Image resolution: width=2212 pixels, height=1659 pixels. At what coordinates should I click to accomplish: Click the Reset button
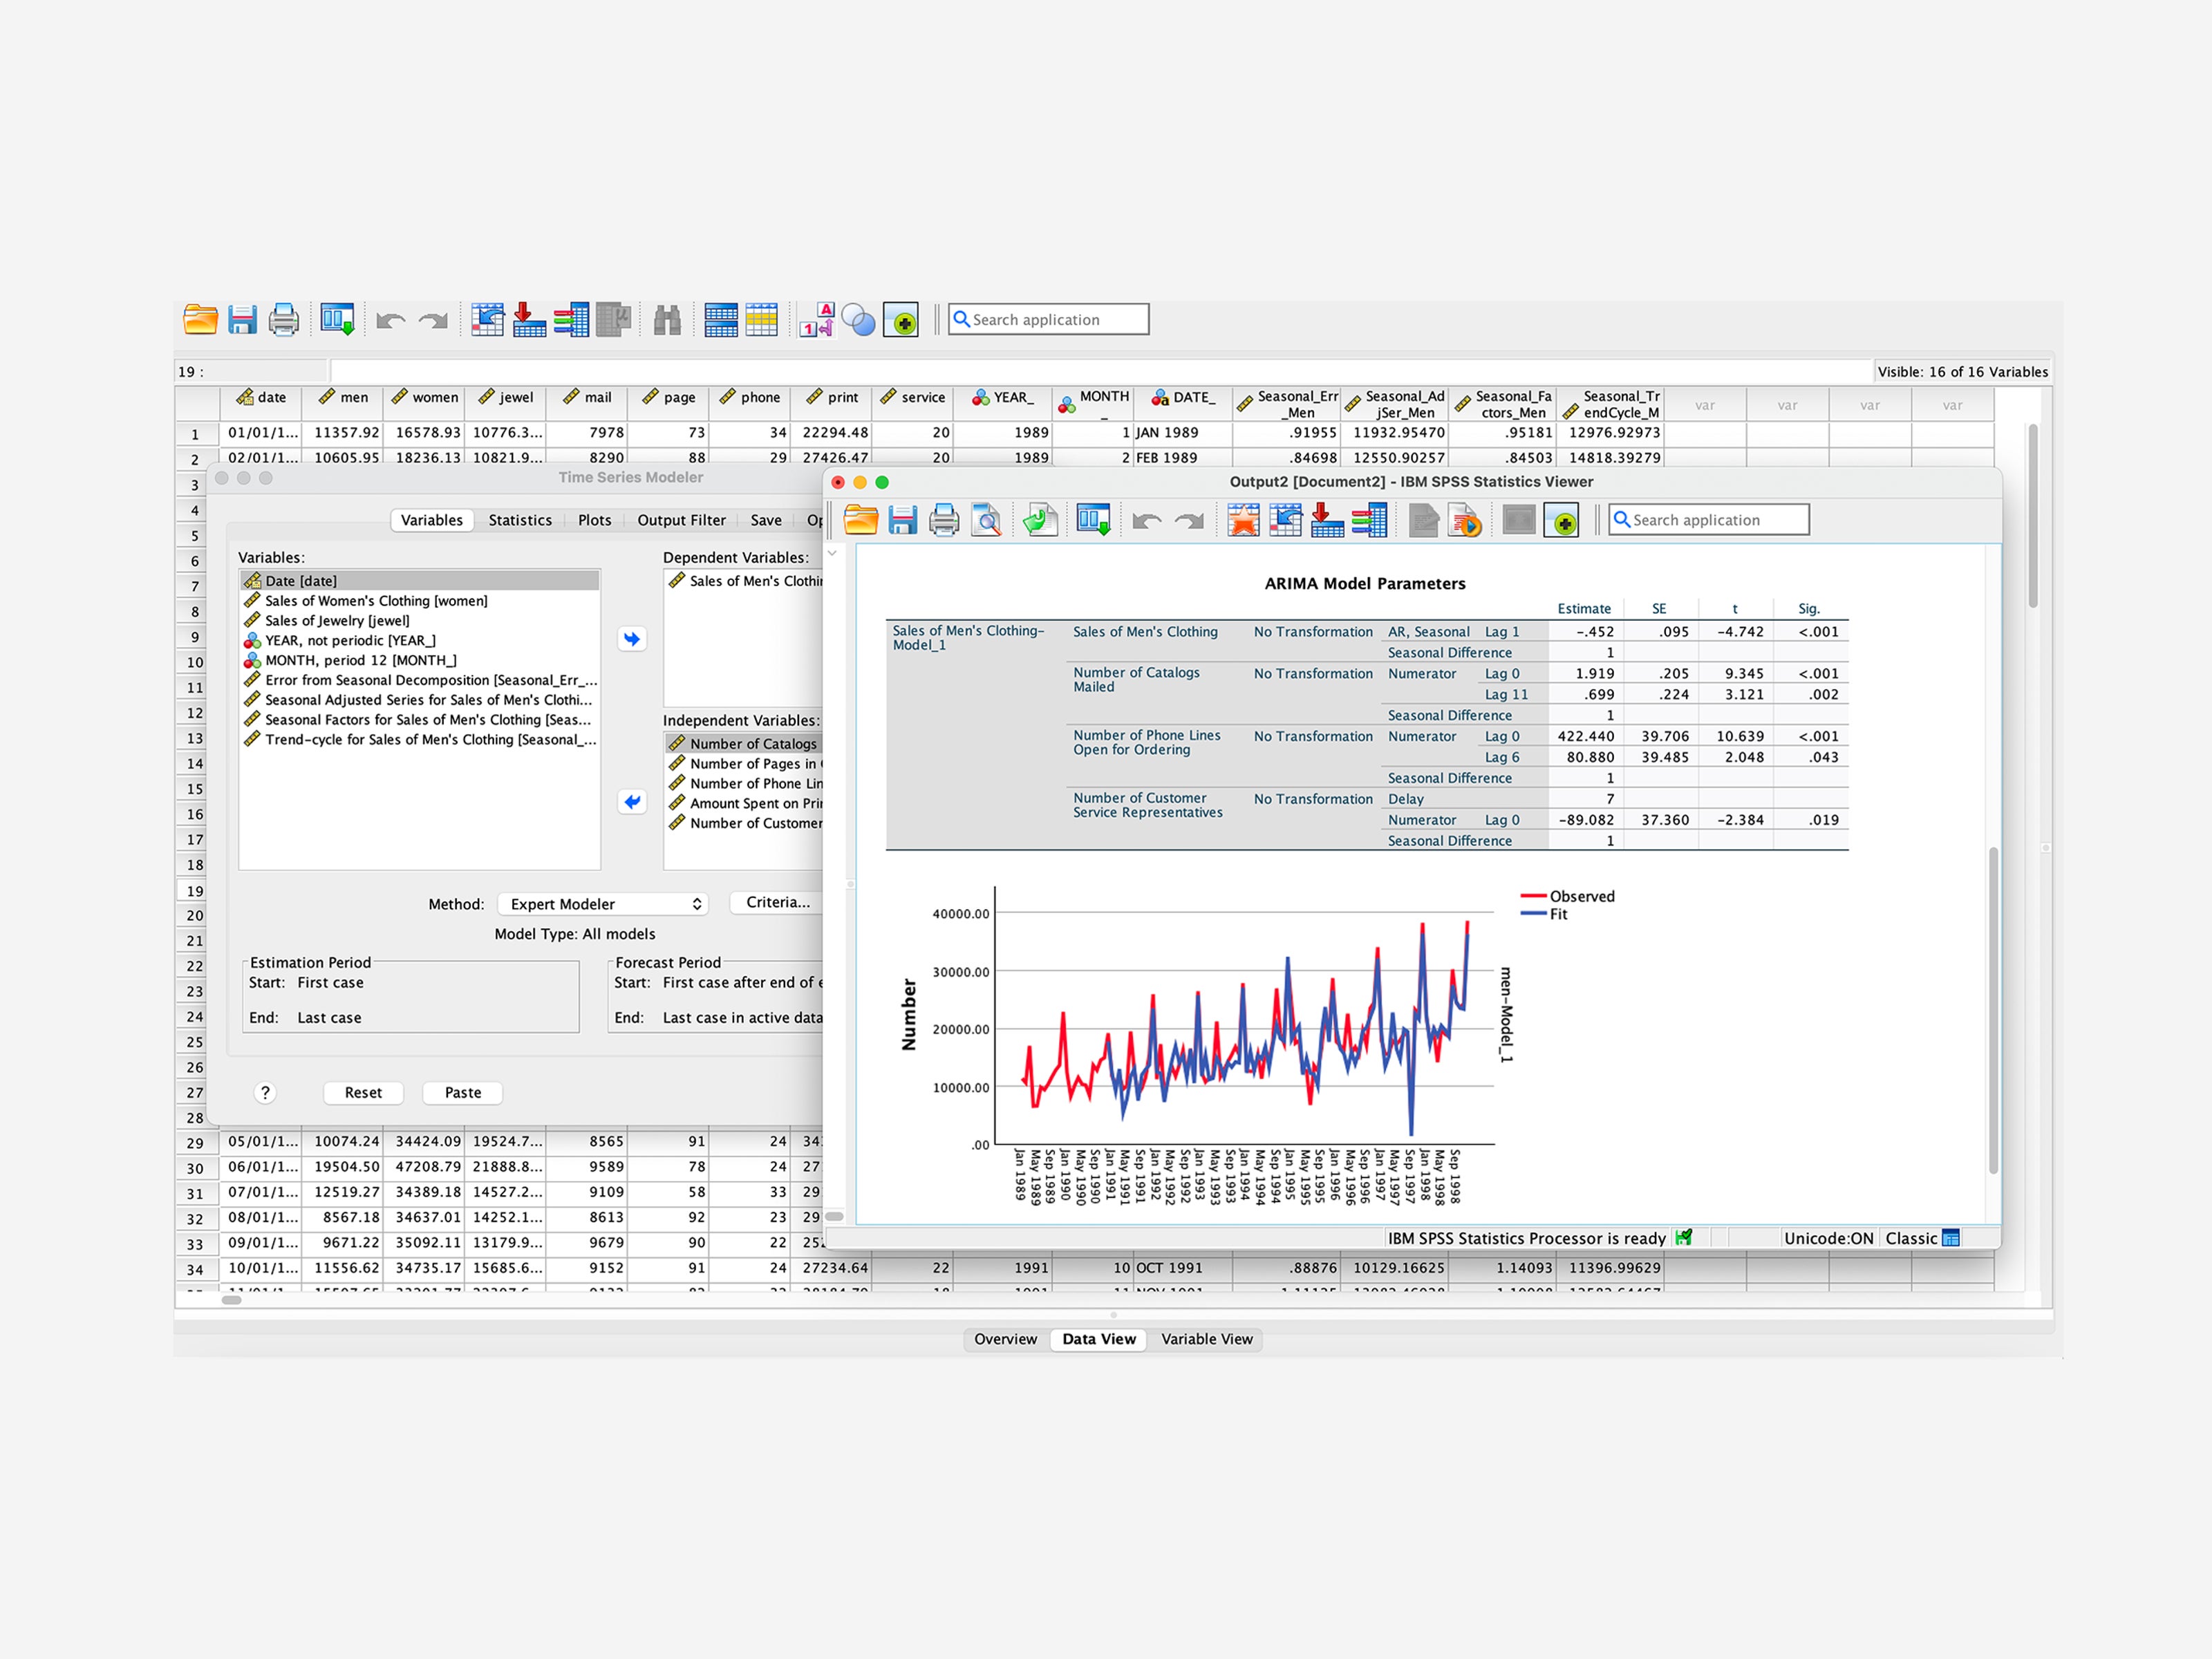tap(363, 1093)
